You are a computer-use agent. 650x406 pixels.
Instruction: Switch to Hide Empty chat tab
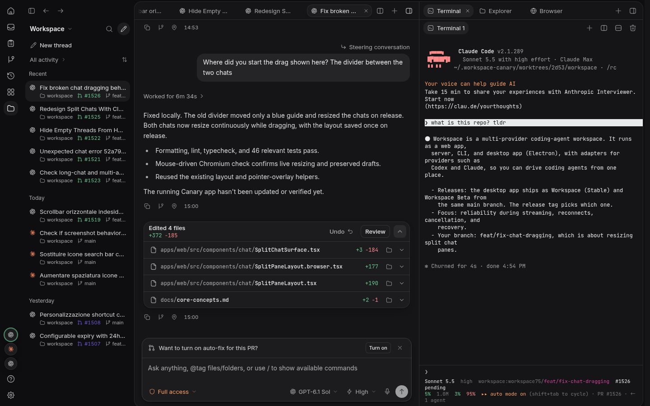click(204, 11)
